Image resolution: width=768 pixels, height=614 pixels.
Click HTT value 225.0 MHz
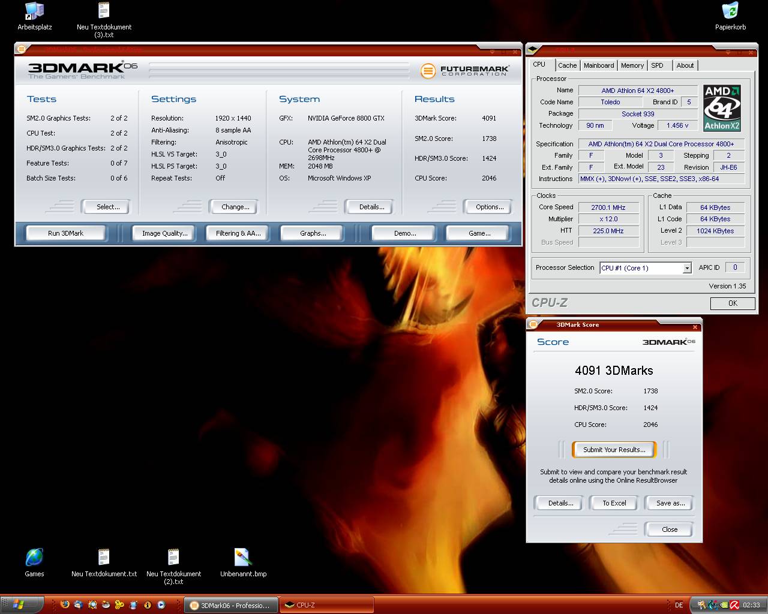pos(608,231)
